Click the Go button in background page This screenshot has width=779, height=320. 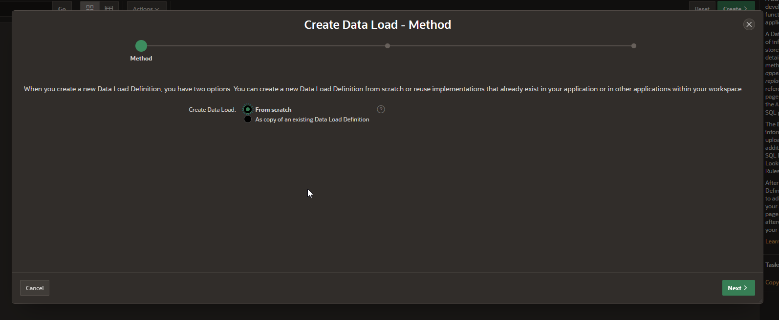pyautogui.click(x=62, y=7)
